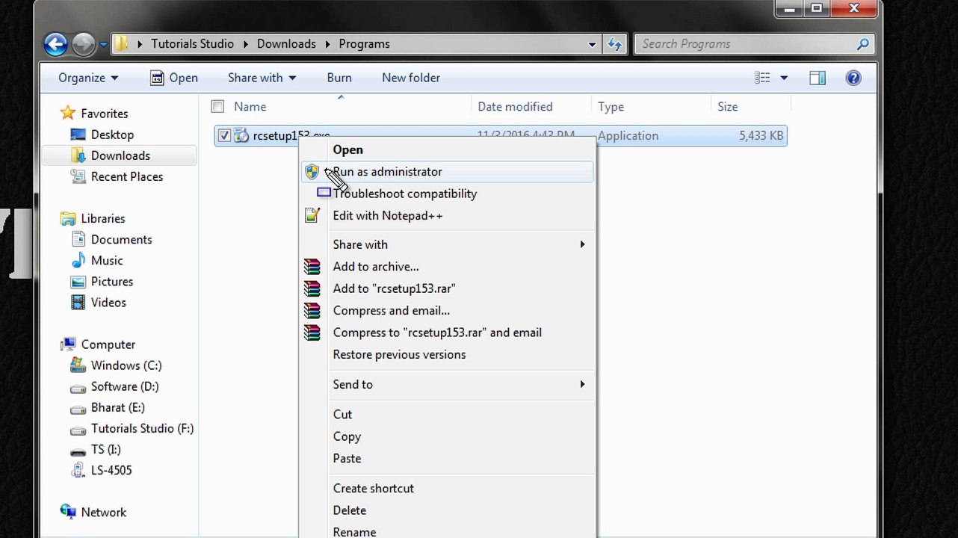Click the LS-4505 device icon

pos(78,470)
